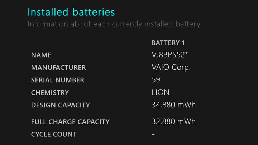Select the LION chemistry value

pyautogui.click(x=161, y=93)
